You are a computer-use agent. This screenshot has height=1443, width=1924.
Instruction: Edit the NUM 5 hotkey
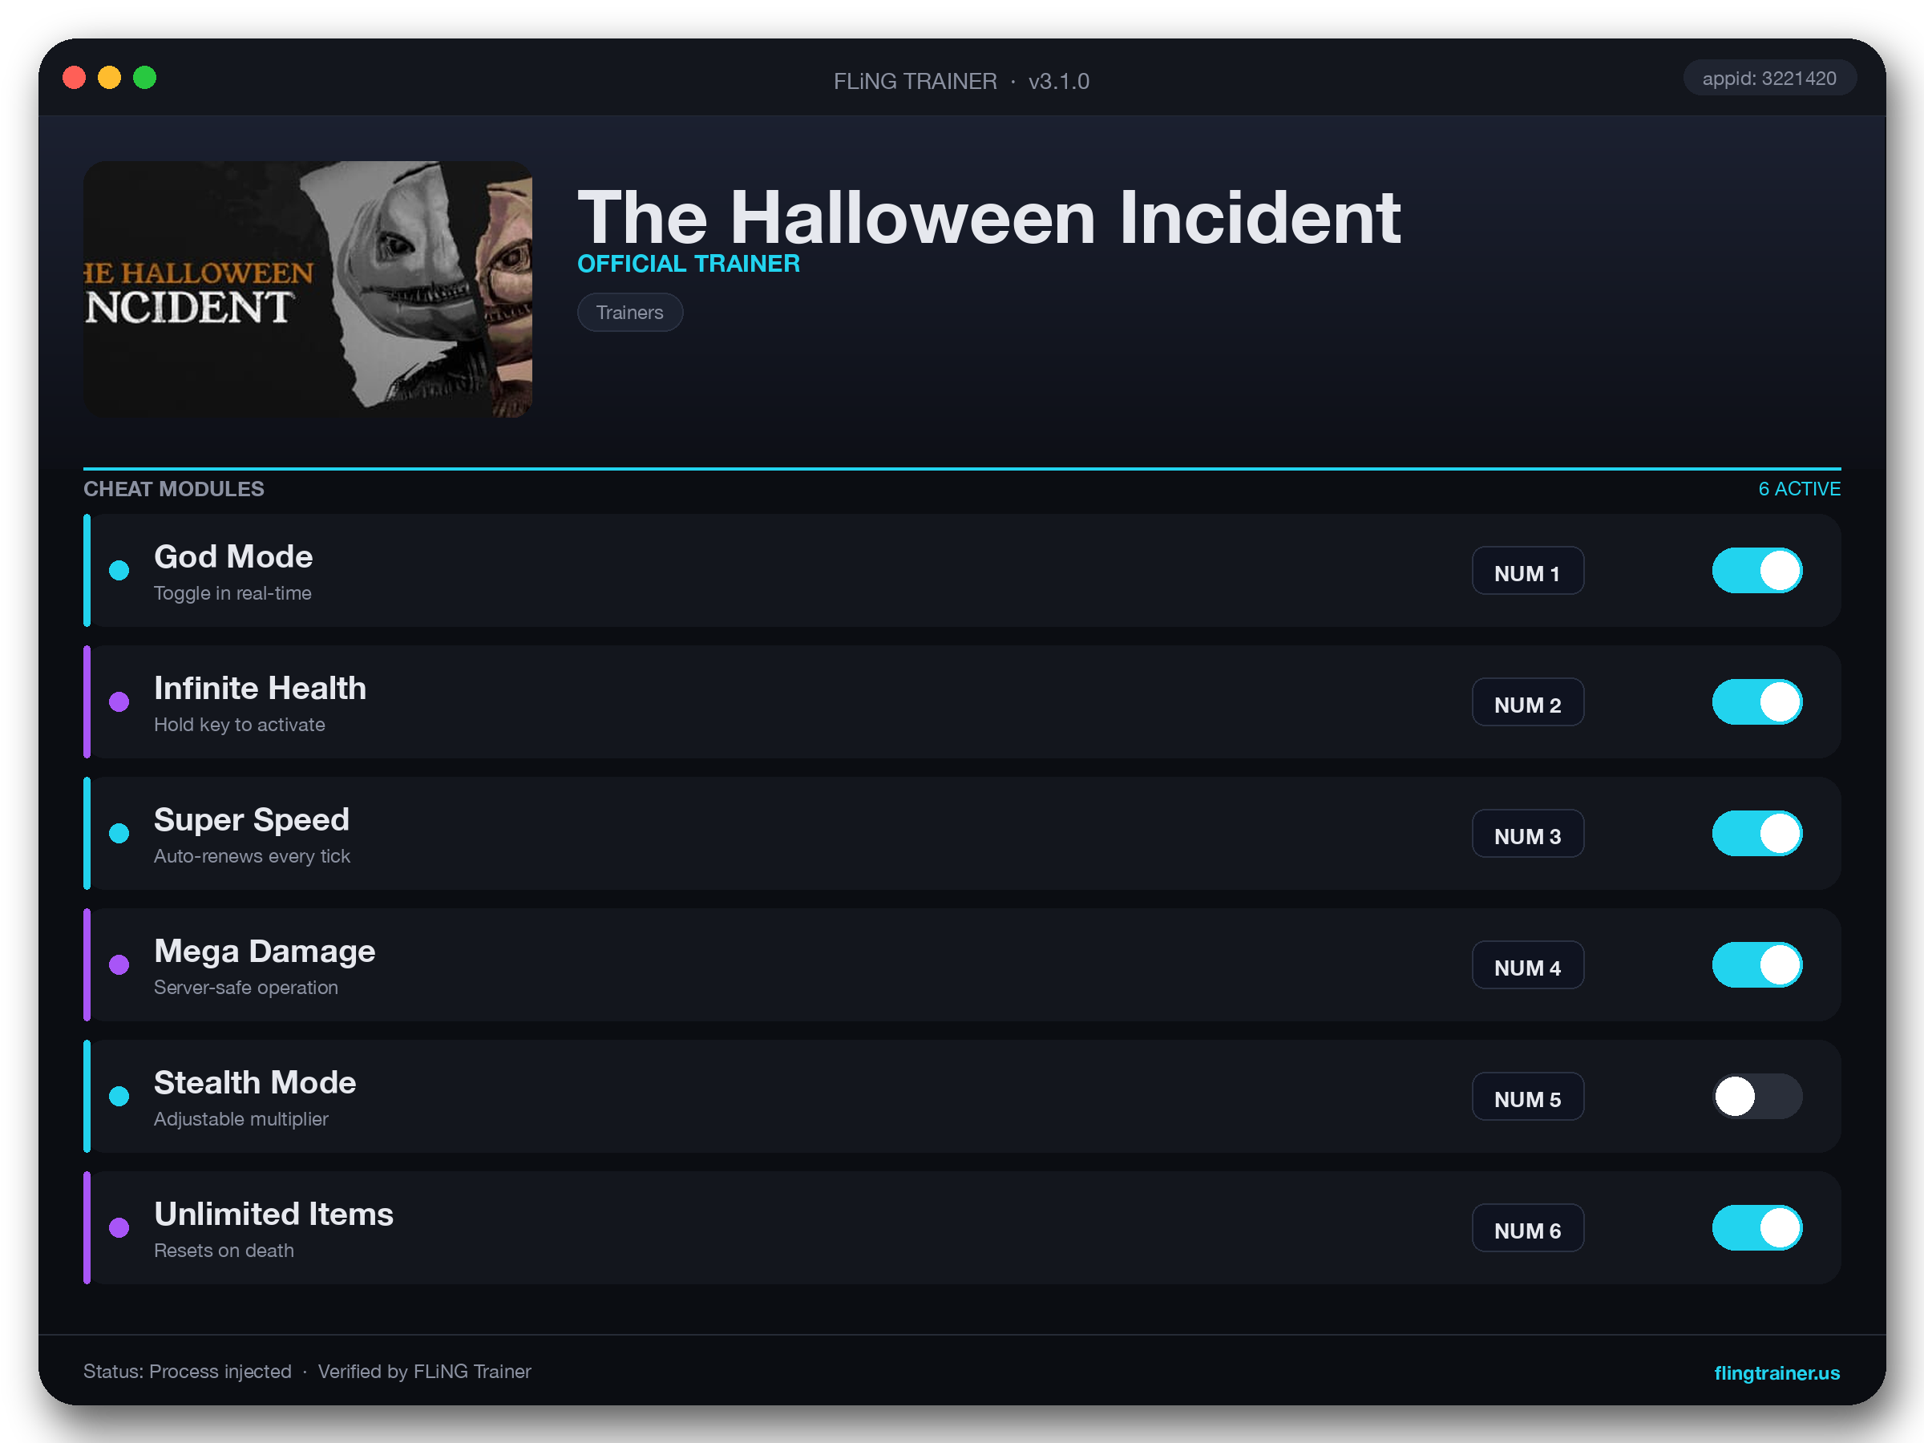(1527, 1096)
